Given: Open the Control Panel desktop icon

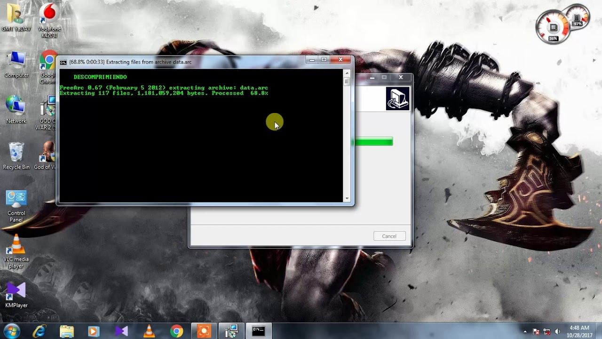Looking at the screenshot, I should (x=16, y=206).
